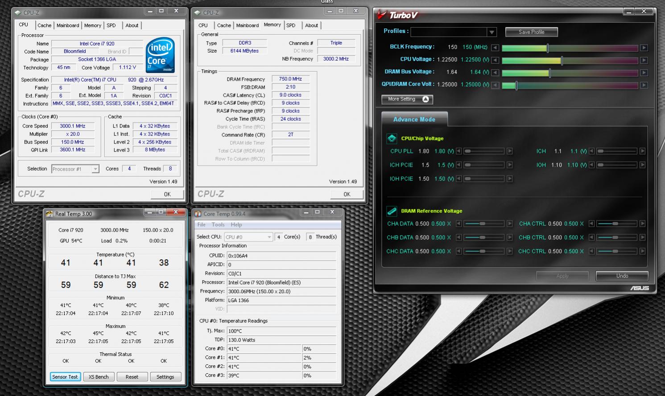
Task: Click ICH 1.1 voltage increase arrow
Action: point(642,151)
